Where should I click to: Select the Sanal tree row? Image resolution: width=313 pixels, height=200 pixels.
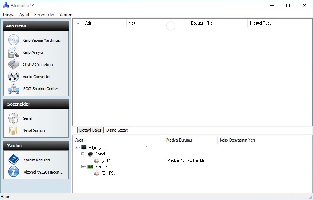(100, 154)
